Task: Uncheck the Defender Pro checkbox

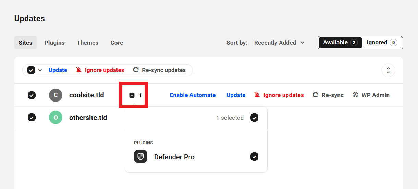Action: (254, 157)
